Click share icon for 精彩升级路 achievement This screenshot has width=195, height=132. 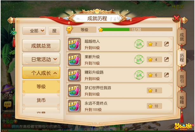166,75
